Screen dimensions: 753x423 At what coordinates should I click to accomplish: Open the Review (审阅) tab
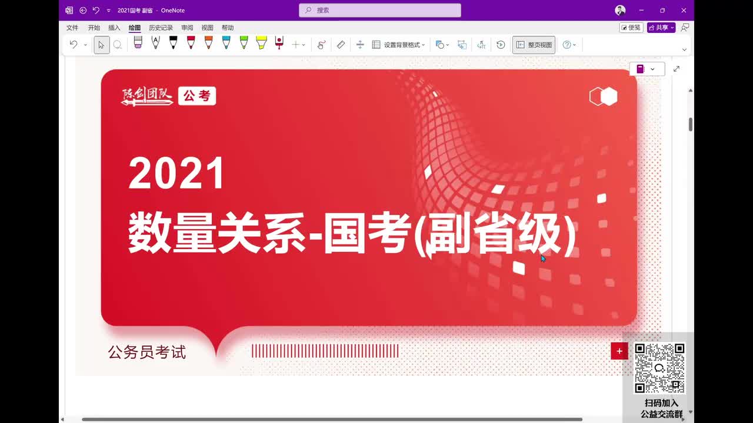coord(187,28)
